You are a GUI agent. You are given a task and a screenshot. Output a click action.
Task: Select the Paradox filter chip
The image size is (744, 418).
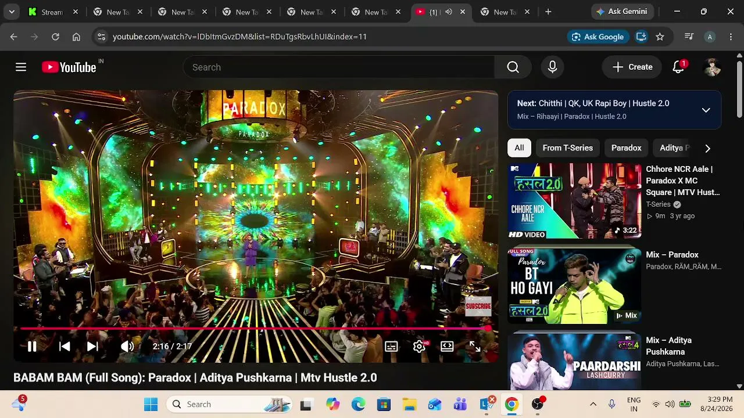(x=627, y=148)
